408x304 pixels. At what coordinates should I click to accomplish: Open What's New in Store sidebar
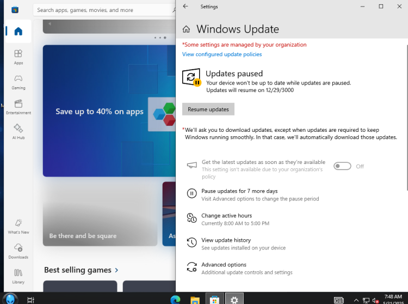click(x=18, y=226)
